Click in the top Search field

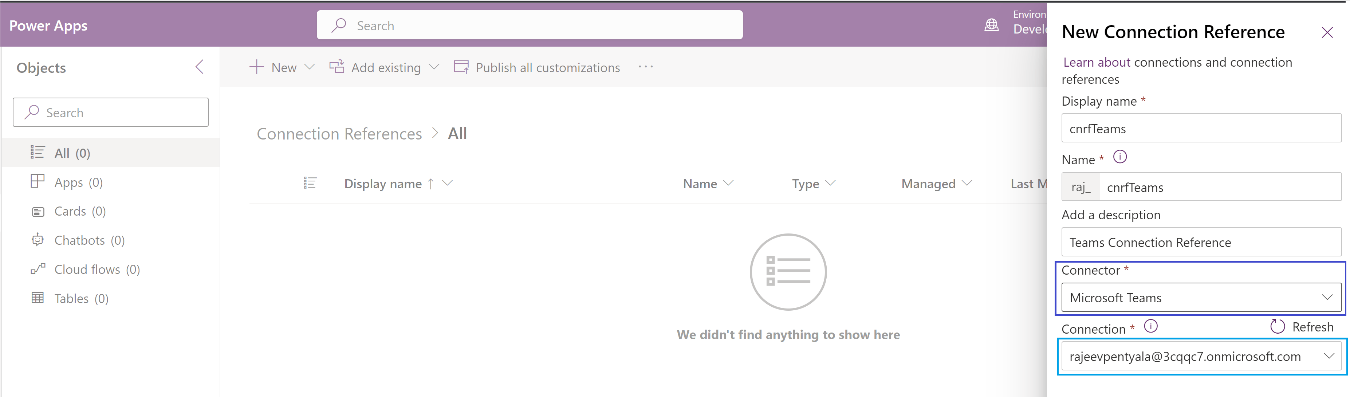click(x=529, y=25)
